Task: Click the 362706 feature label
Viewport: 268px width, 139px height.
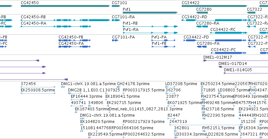Action: click(x=173, y=90)
